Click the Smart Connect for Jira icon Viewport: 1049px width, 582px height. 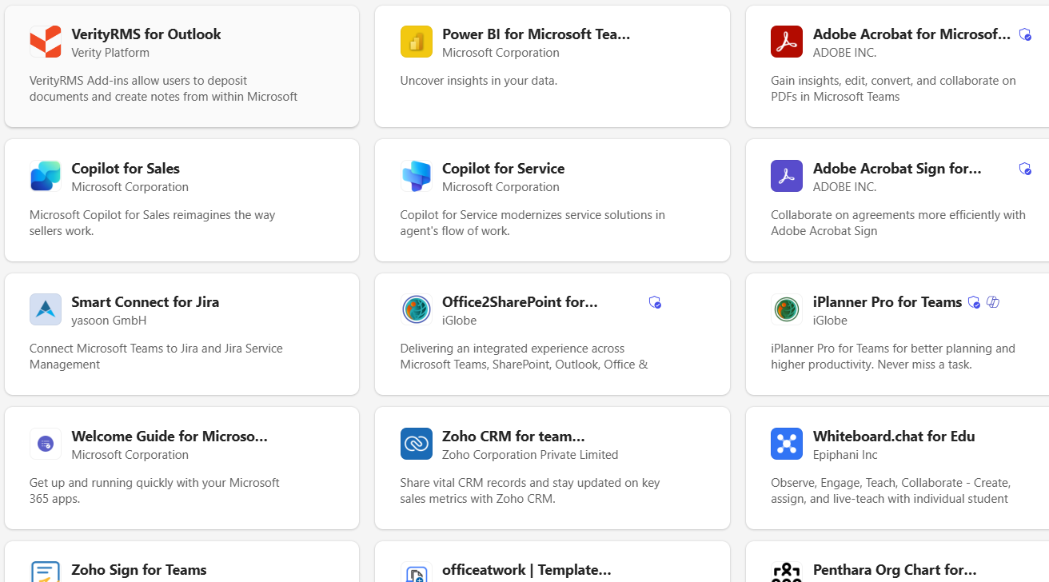coord(46,309)
